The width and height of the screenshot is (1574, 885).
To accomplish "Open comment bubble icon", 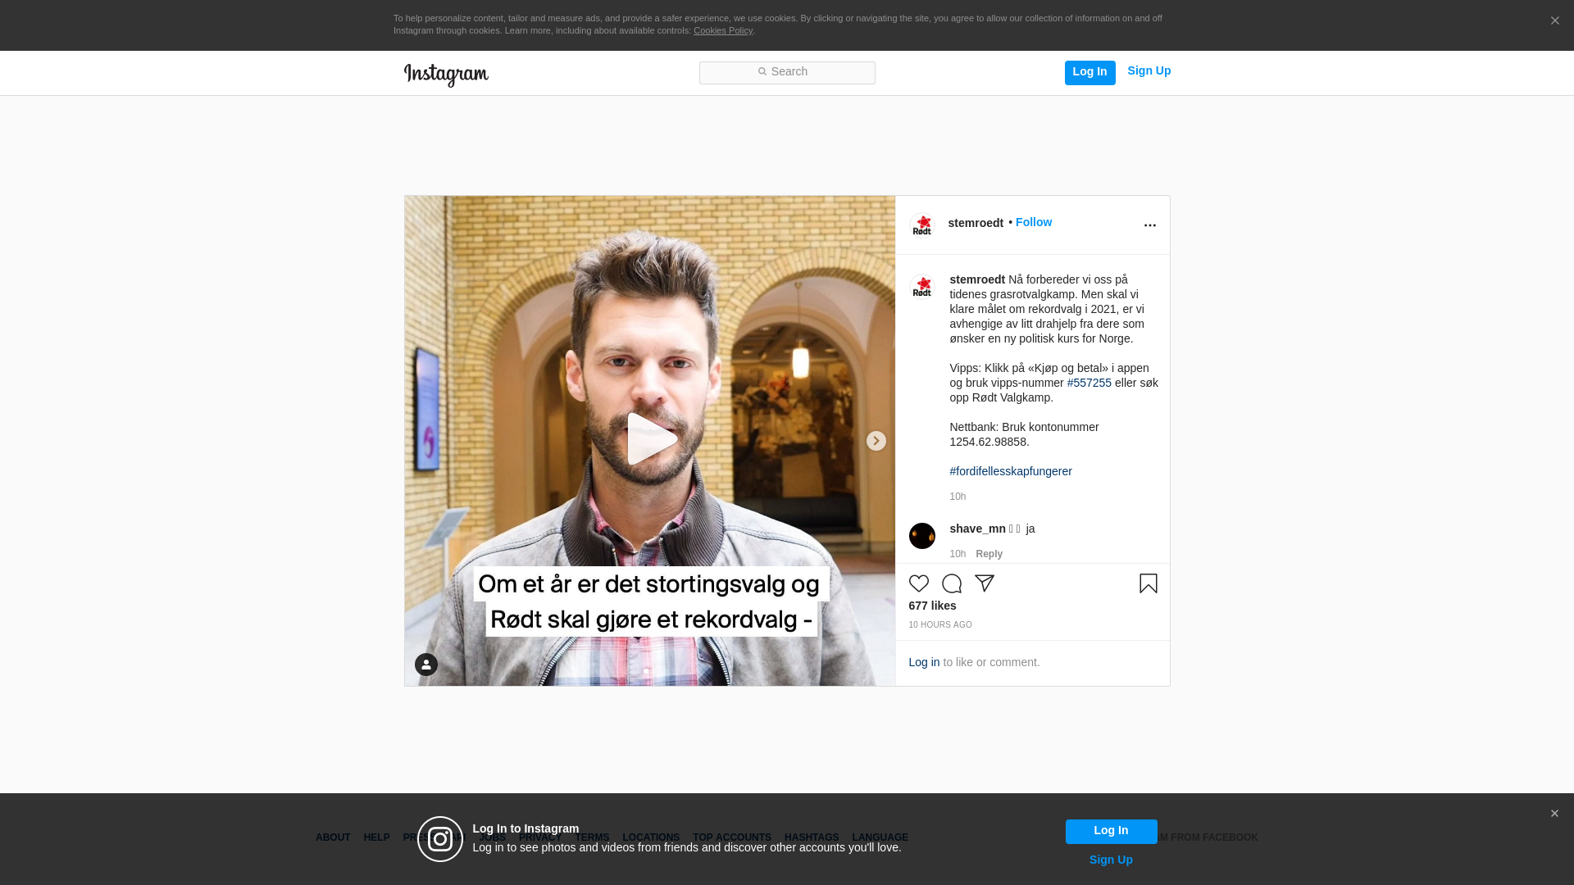I will pos(952,583).
